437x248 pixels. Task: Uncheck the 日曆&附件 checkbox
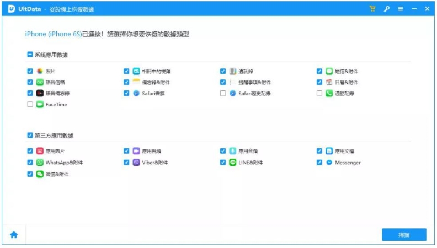point(319,82)
